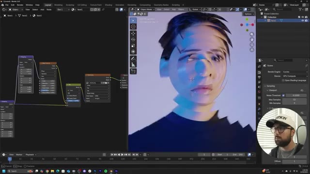The width and height of the screenshot is (310, 174).
Task: Open the viewport Options dropdown
Action: tap(248, 14)
